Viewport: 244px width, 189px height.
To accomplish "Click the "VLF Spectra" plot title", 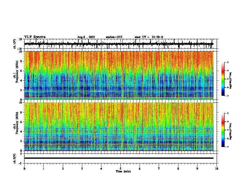I will 35,37.
